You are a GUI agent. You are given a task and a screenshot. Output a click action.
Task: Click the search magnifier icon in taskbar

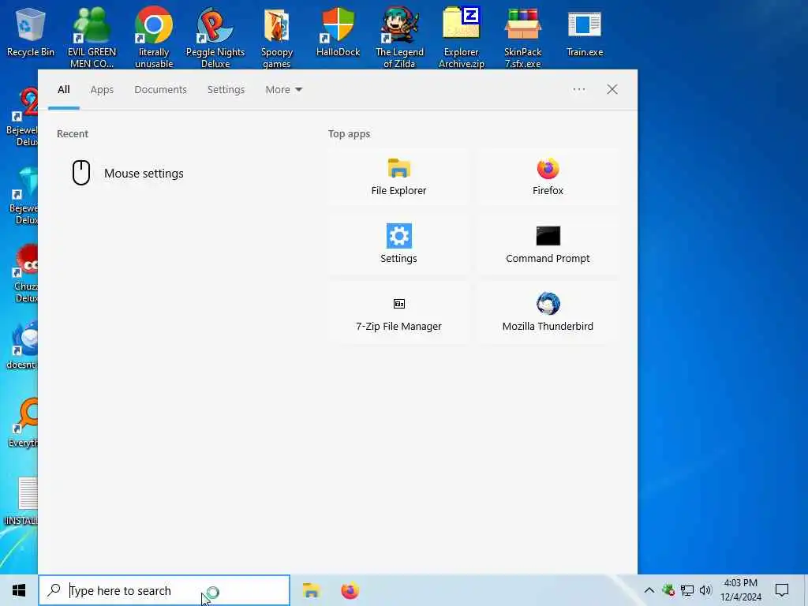[x=54, y=590]
